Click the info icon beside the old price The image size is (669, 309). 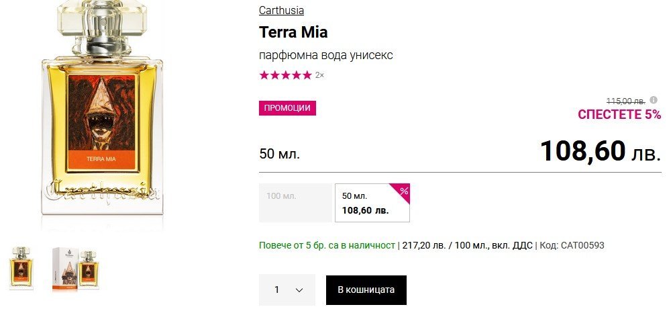pos(654,100)
